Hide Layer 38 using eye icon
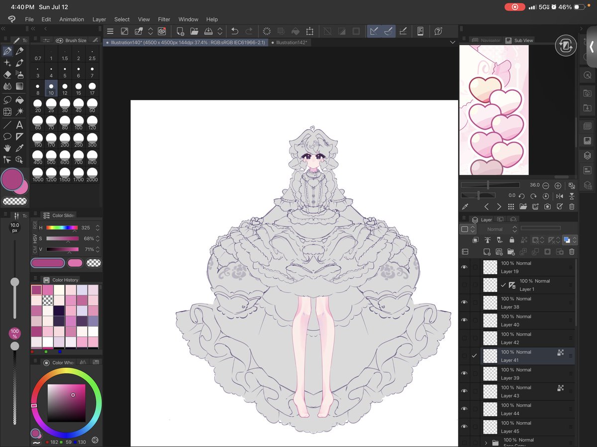The height and width of the screenshot is (447, 597). coord(464,302)
